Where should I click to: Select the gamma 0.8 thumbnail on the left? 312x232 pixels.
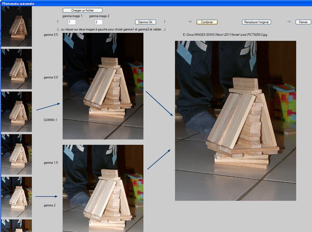(x=16, y=69)
